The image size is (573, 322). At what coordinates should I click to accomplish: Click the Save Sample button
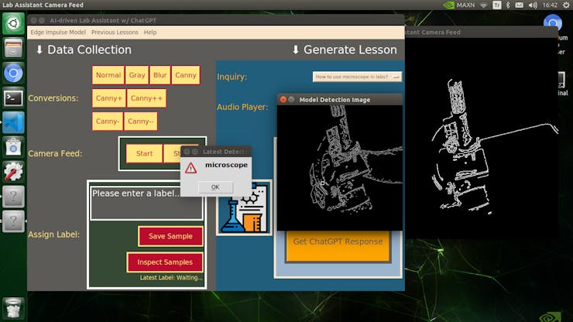[x=170, y=236]
